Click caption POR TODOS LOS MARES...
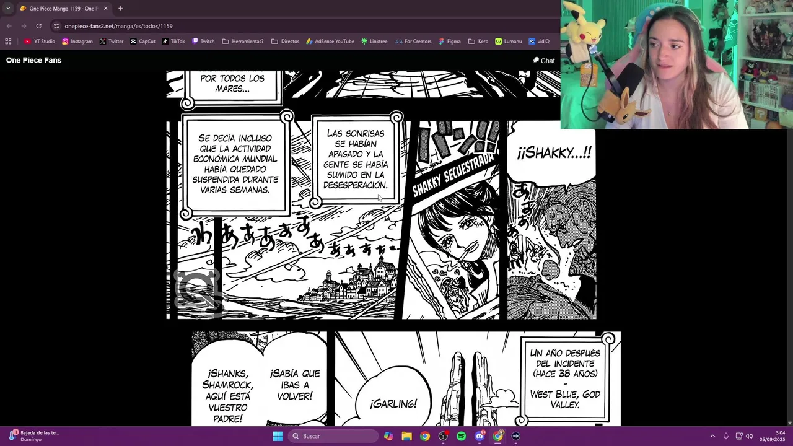793x446 pixels. (232, 84)
